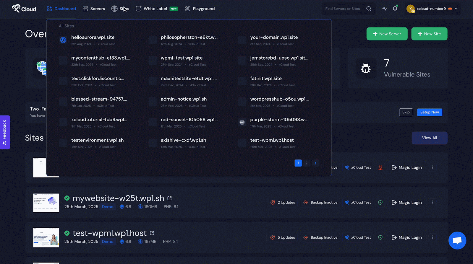This screenshot has width=473, height=264.
Task: Select test.clickfordiscount site
Action: pos(98,79)
